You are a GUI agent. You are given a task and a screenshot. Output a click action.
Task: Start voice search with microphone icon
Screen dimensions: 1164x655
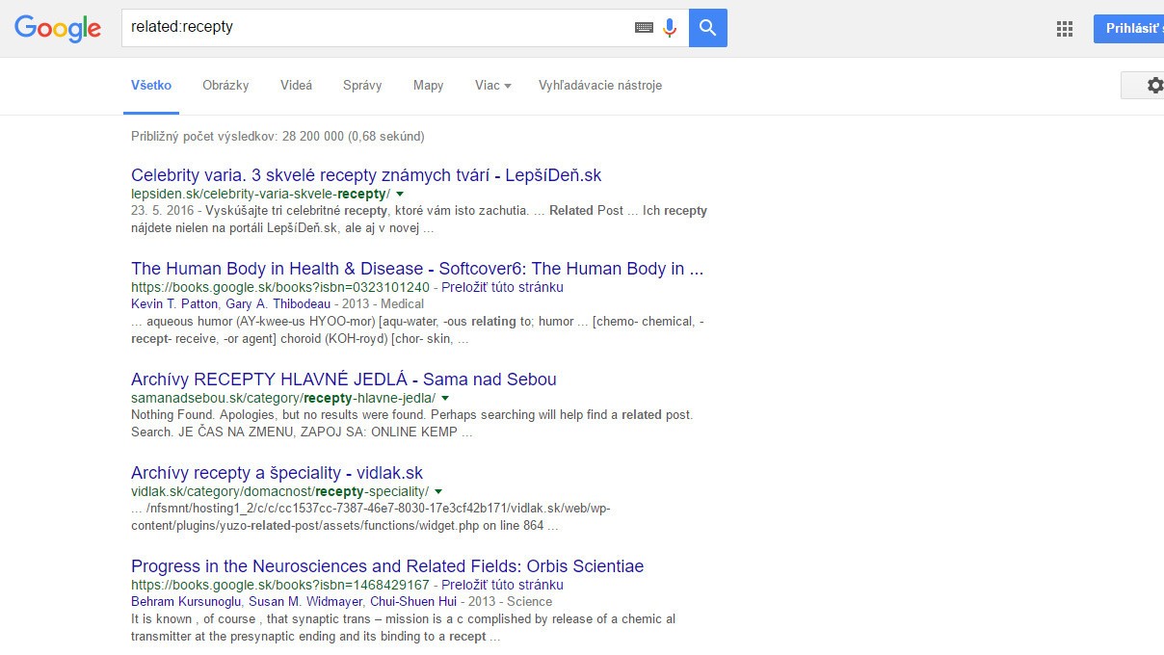coord(670,28)
